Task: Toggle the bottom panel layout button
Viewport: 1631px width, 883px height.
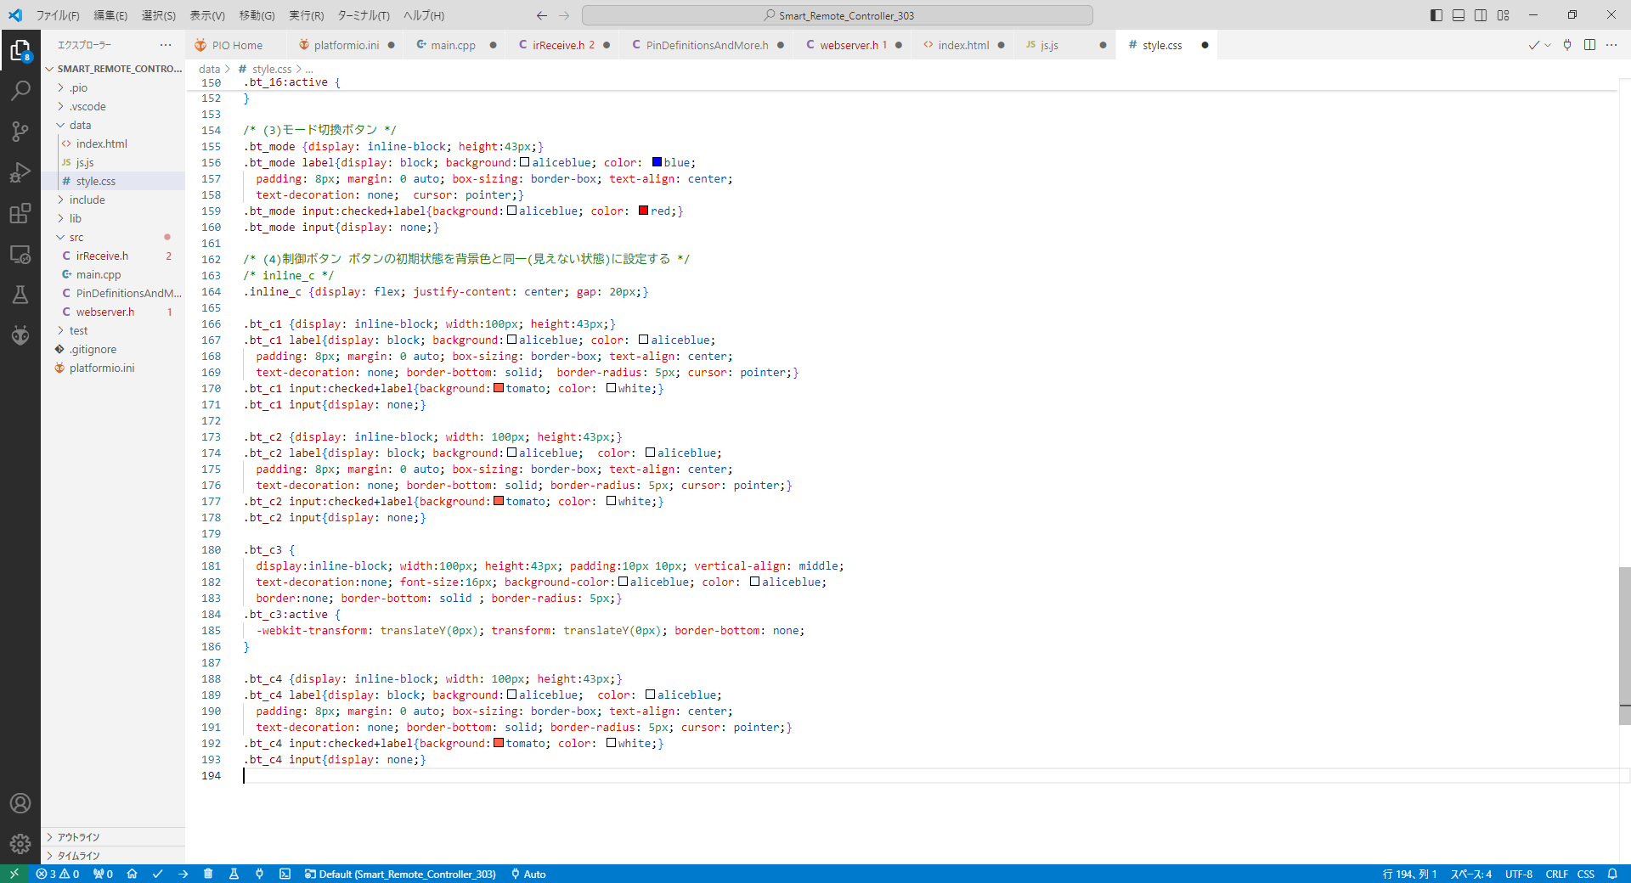Action: click(1459, 15)
